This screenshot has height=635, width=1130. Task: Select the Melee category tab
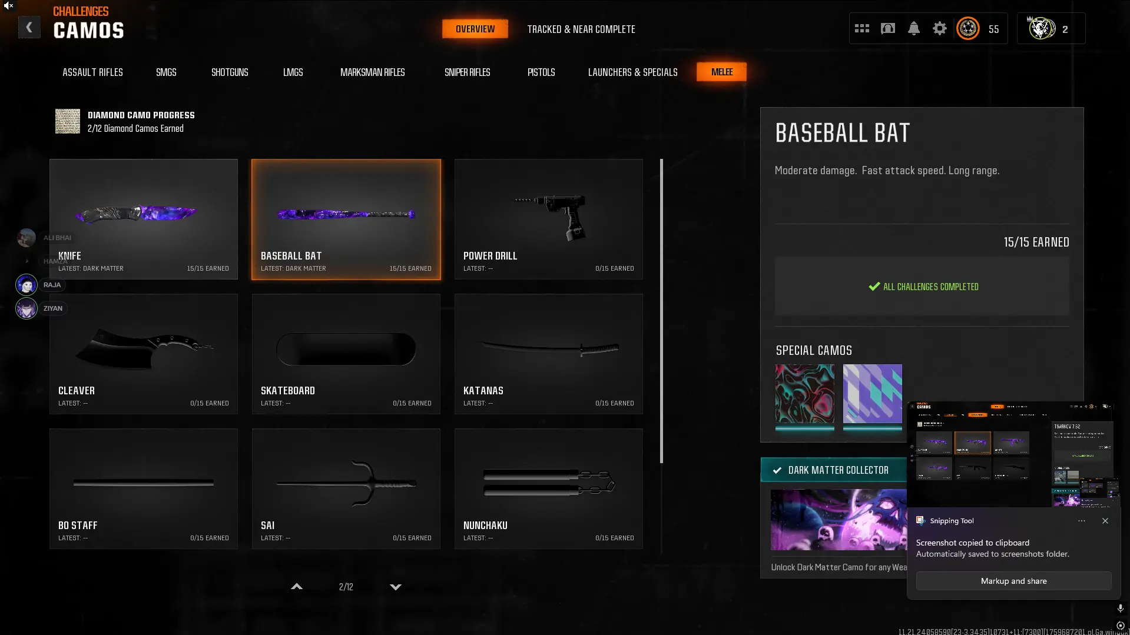[722, 72]
